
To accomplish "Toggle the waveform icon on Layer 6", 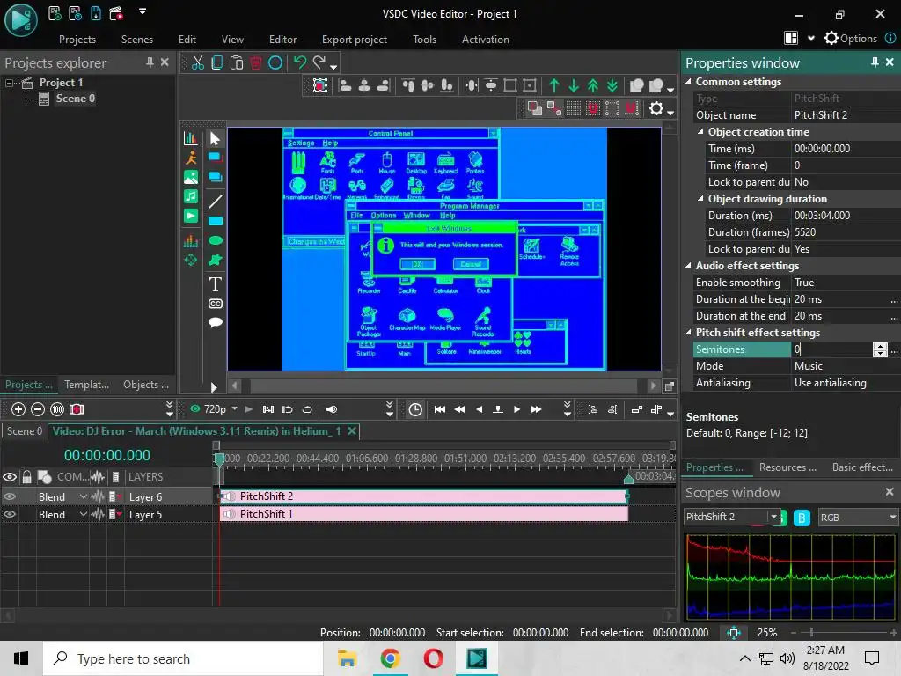I will (98, 496).
